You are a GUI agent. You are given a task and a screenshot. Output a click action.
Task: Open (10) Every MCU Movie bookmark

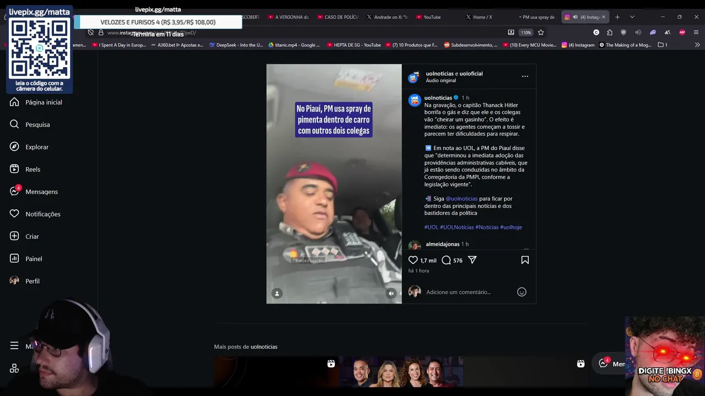click(529, 45)
